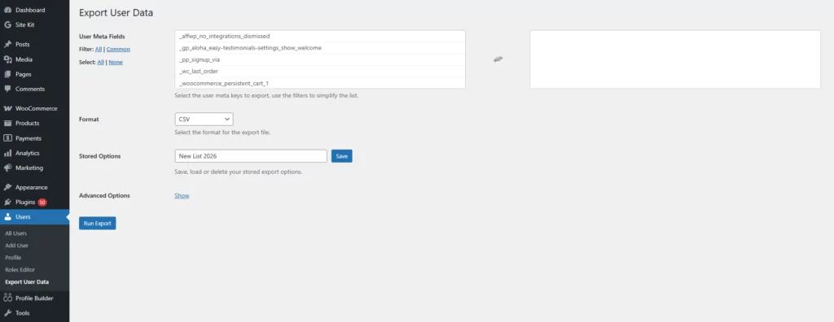Screen dimensions: 834x322
Task: Filter meta fields by Common
Action: coord(118,50)
